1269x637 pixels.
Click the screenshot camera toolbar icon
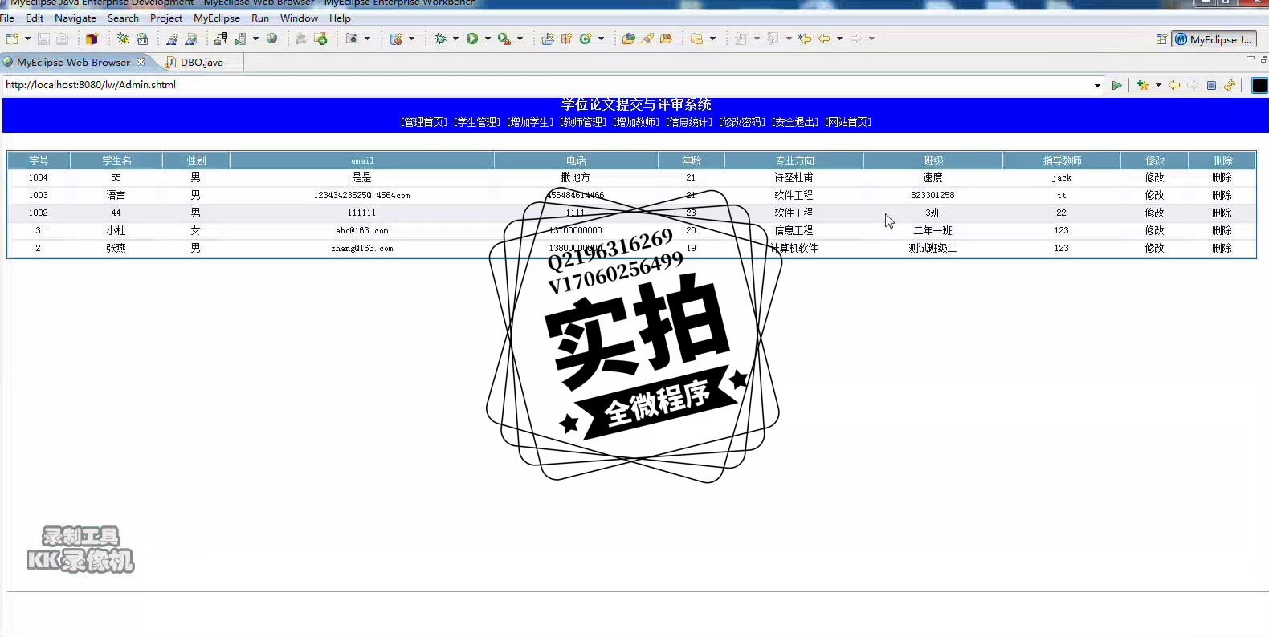tap(352, 39)
